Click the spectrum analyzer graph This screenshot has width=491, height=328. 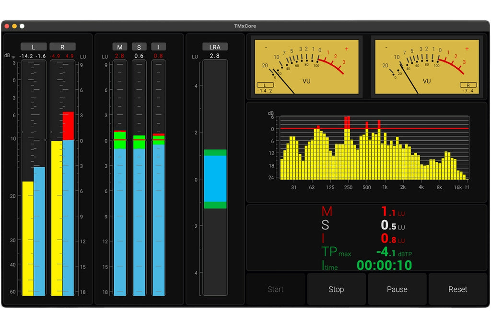[x=374, y=148]
